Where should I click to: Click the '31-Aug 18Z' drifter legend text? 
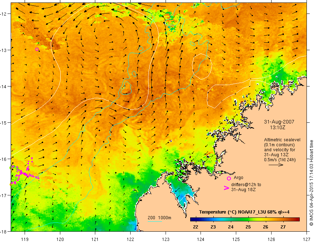(x=243, y=189)
